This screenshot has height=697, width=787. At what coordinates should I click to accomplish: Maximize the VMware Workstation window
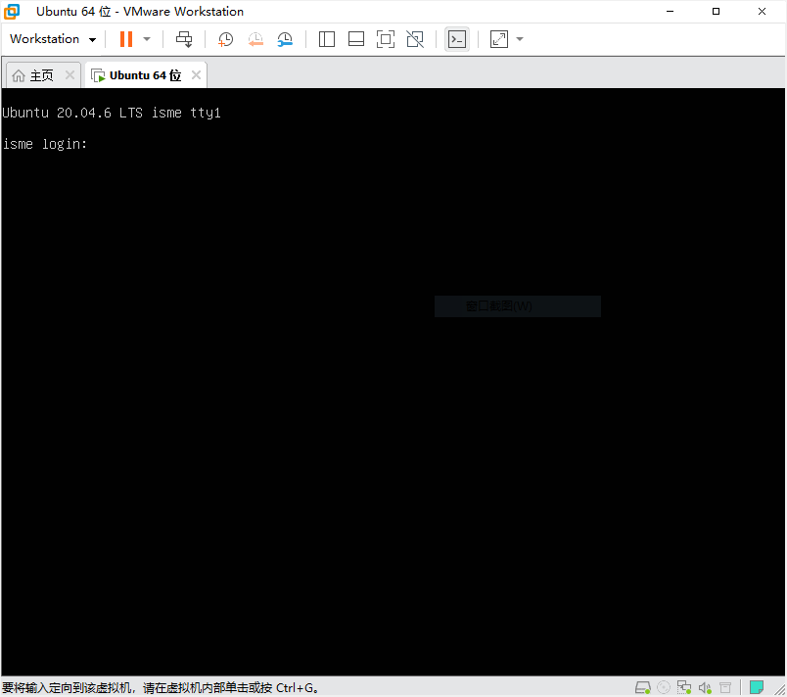tap(716, 11)
